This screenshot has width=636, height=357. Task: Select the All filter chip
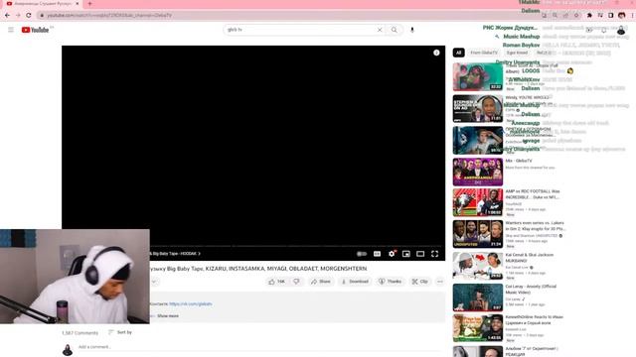[458, 53]
